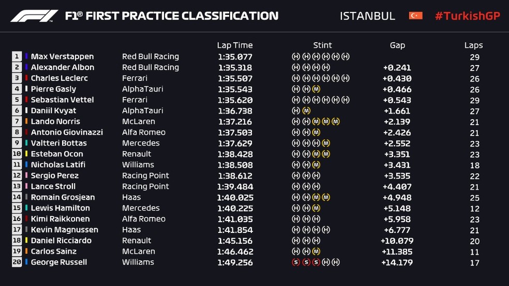Click the medium tyre icon in Latifi's stint

coord(316,165)
